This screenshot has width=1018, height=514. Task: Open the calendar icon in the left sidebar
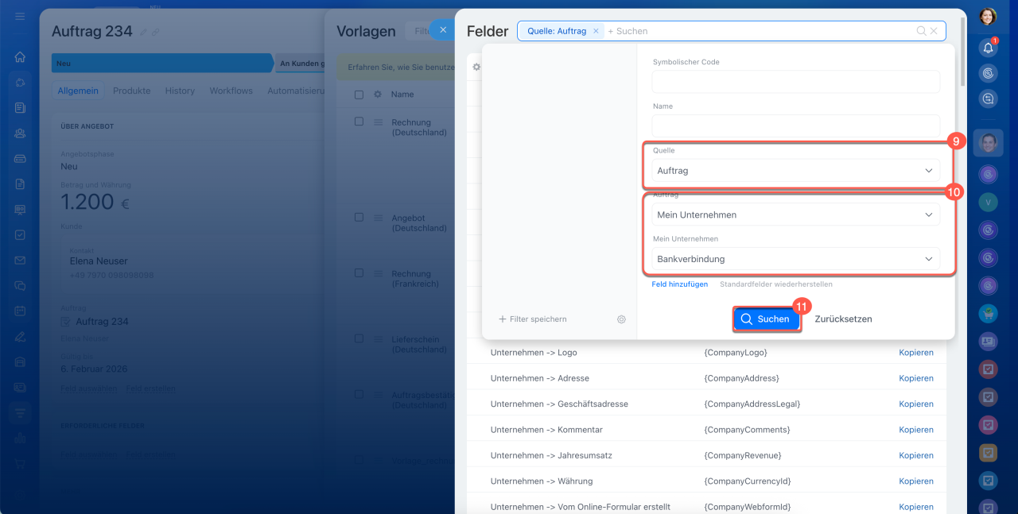20,311
